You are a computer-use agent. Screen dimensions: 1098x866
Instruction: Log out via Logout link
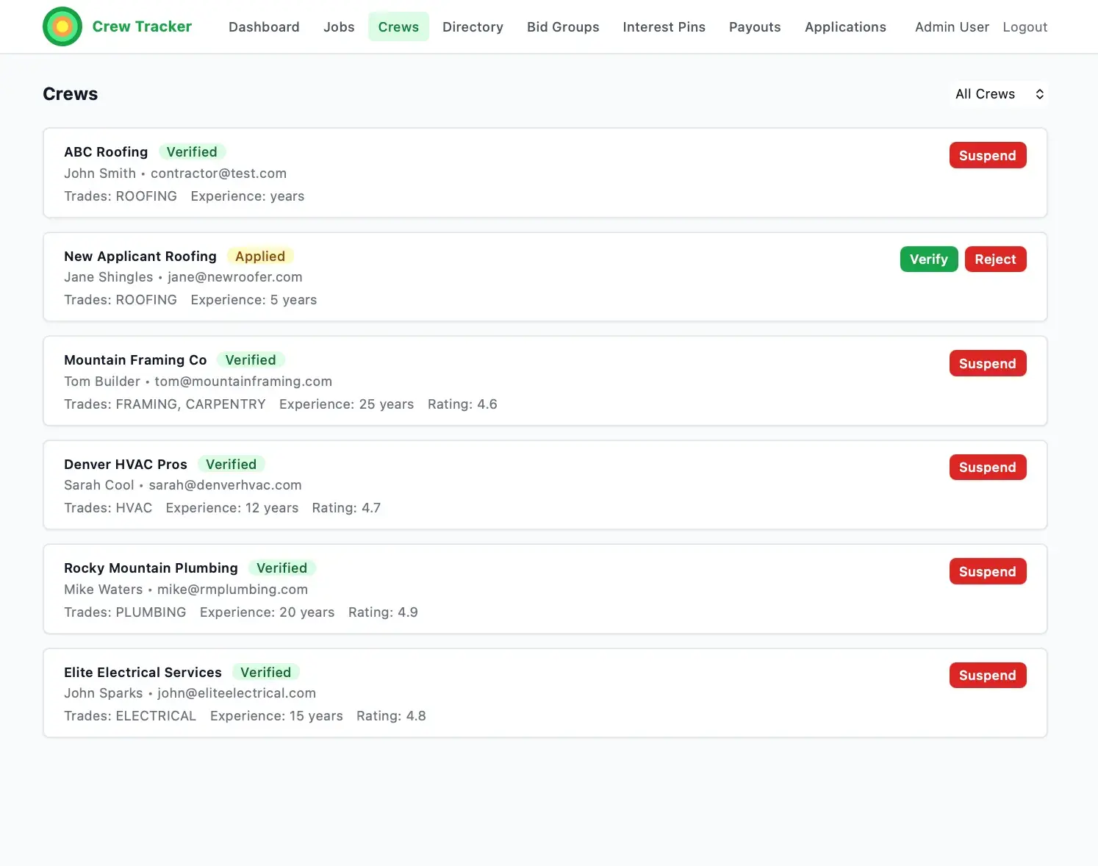click(1025, 27)
